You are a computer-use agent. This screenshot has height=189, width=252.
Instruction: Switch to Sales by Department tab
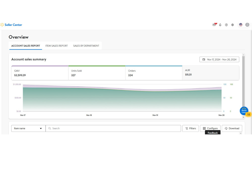[86, 46]
